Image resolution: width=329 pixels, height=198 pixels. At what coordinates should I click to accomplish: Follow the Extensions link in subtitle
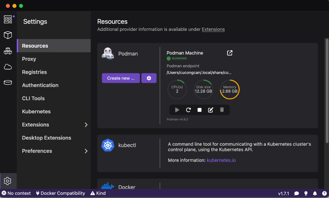point(213,29)
